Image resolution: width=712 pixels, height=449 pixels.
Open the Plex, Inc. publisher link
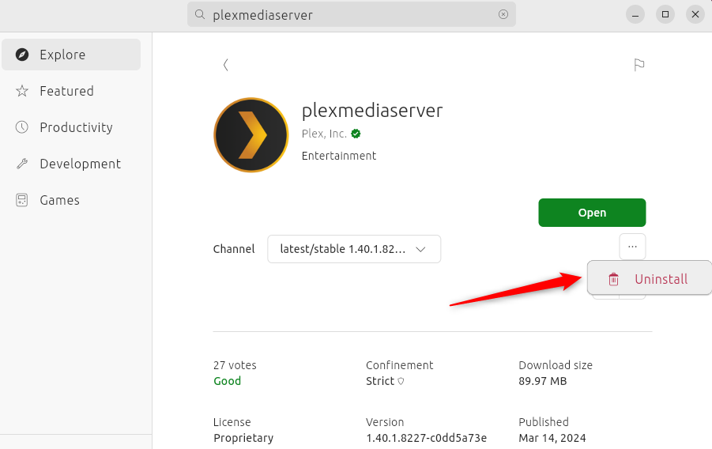[x=324, y=134]
